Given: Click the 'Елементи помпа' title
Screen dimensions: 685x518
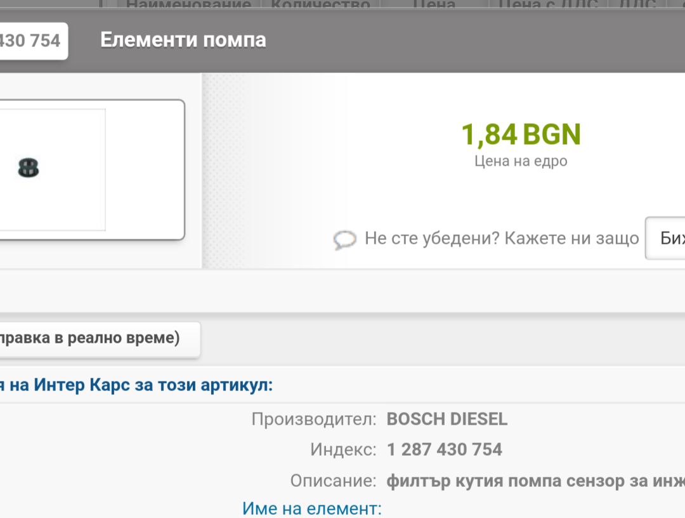Looking at the screenshot, I should (183, 40).
